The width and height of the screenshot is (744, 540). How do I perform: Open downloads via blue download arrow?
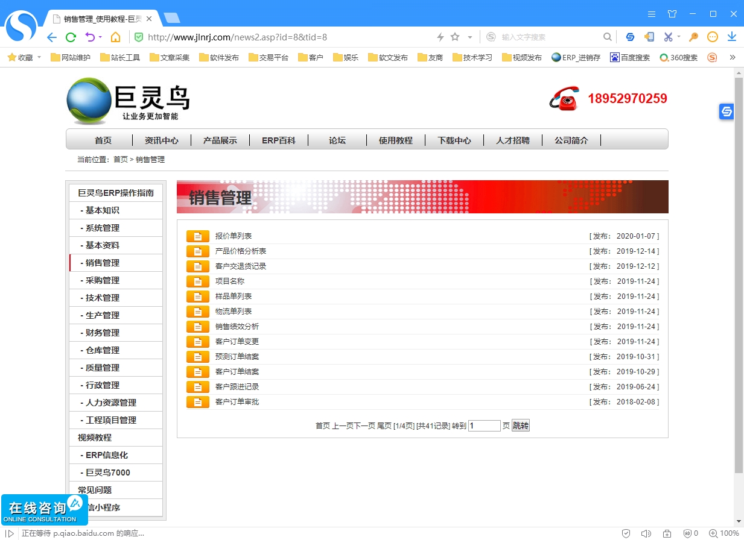731,37
